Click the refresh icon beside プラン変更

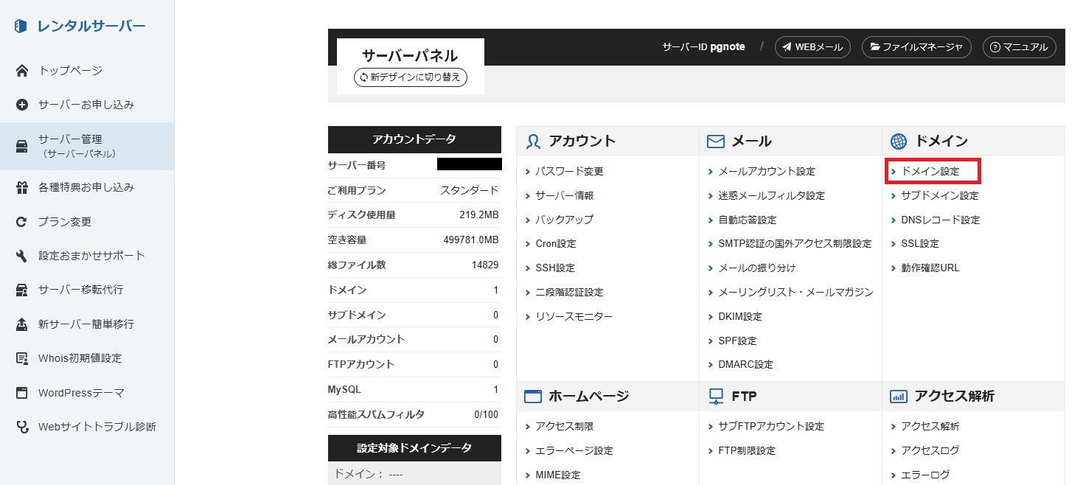pyautogui.click(x=22, y=222)
